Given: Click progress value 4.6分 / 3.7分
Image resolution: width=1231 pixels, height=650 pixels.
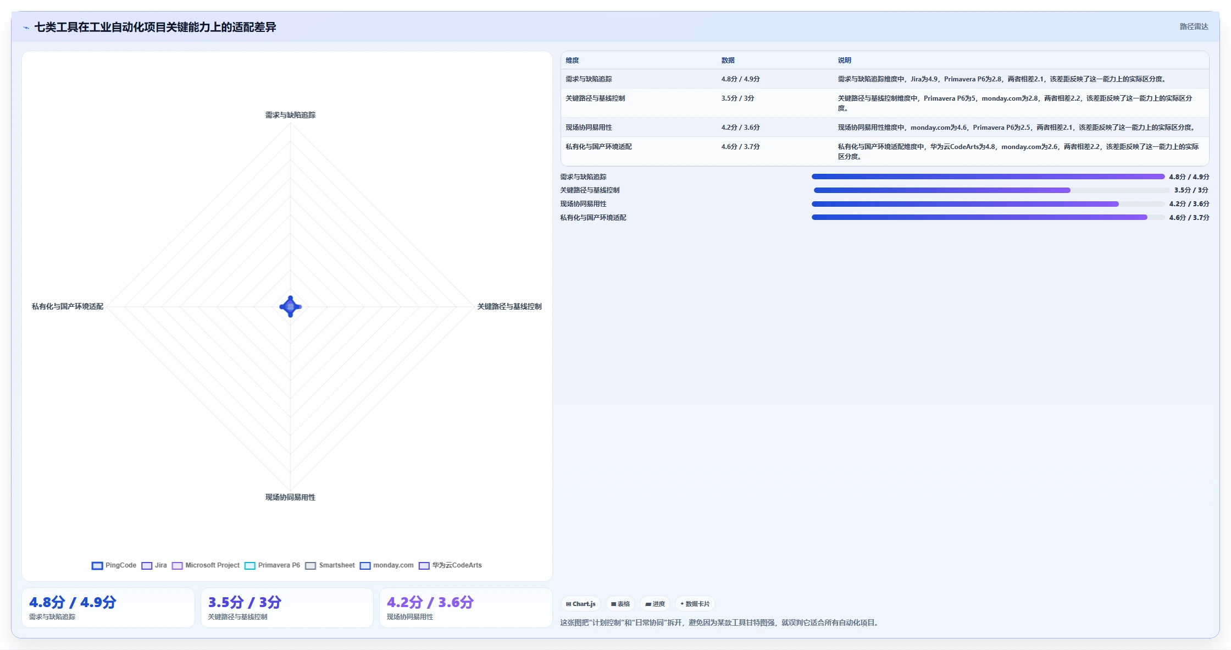Looking at the screenshot, I should point(1189,218).
